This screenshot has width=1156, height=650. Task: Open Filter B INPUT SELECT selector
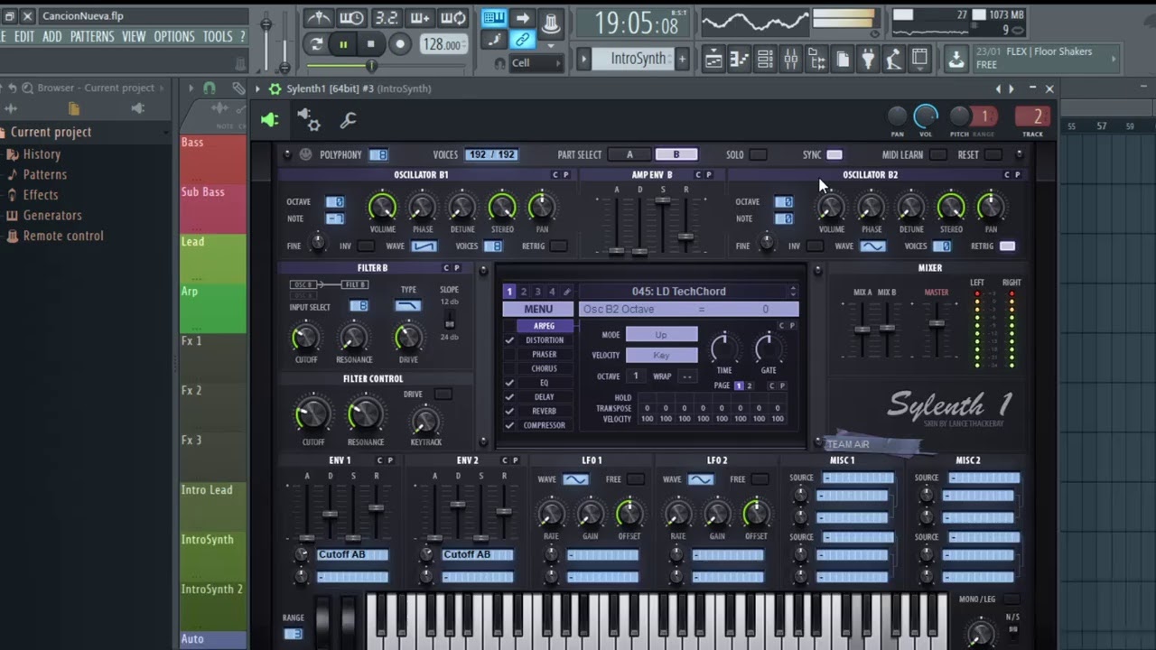[359, 306]
